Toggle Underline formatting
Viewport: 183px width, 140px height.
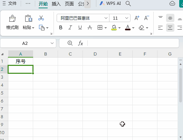click(80, 28)
